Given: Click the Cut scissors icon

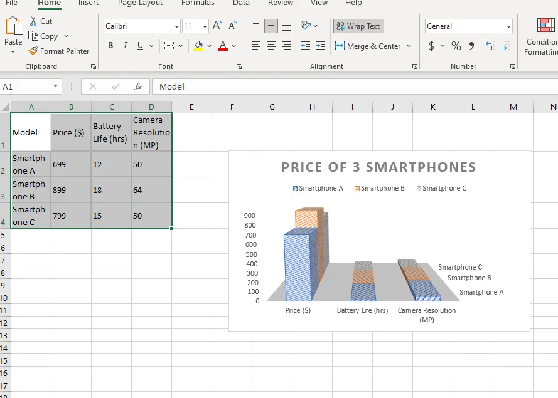Looking at the screenshot, I should [x=34, y=21].
